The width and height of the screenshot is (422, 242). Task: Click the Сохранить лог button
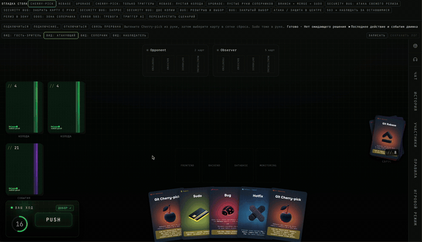click(404, 36)
